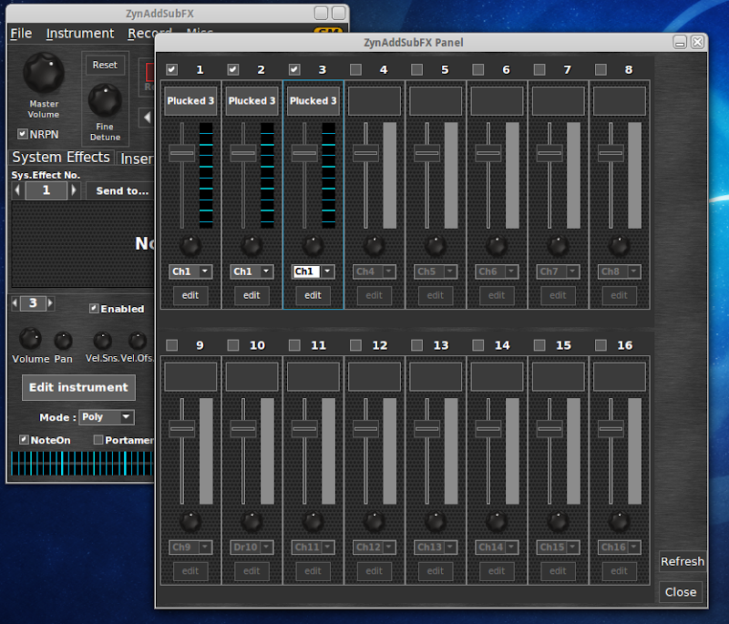Screen dimensions: 729x624
Task: Click the pan knob of part 3
Action: (313, 245)
